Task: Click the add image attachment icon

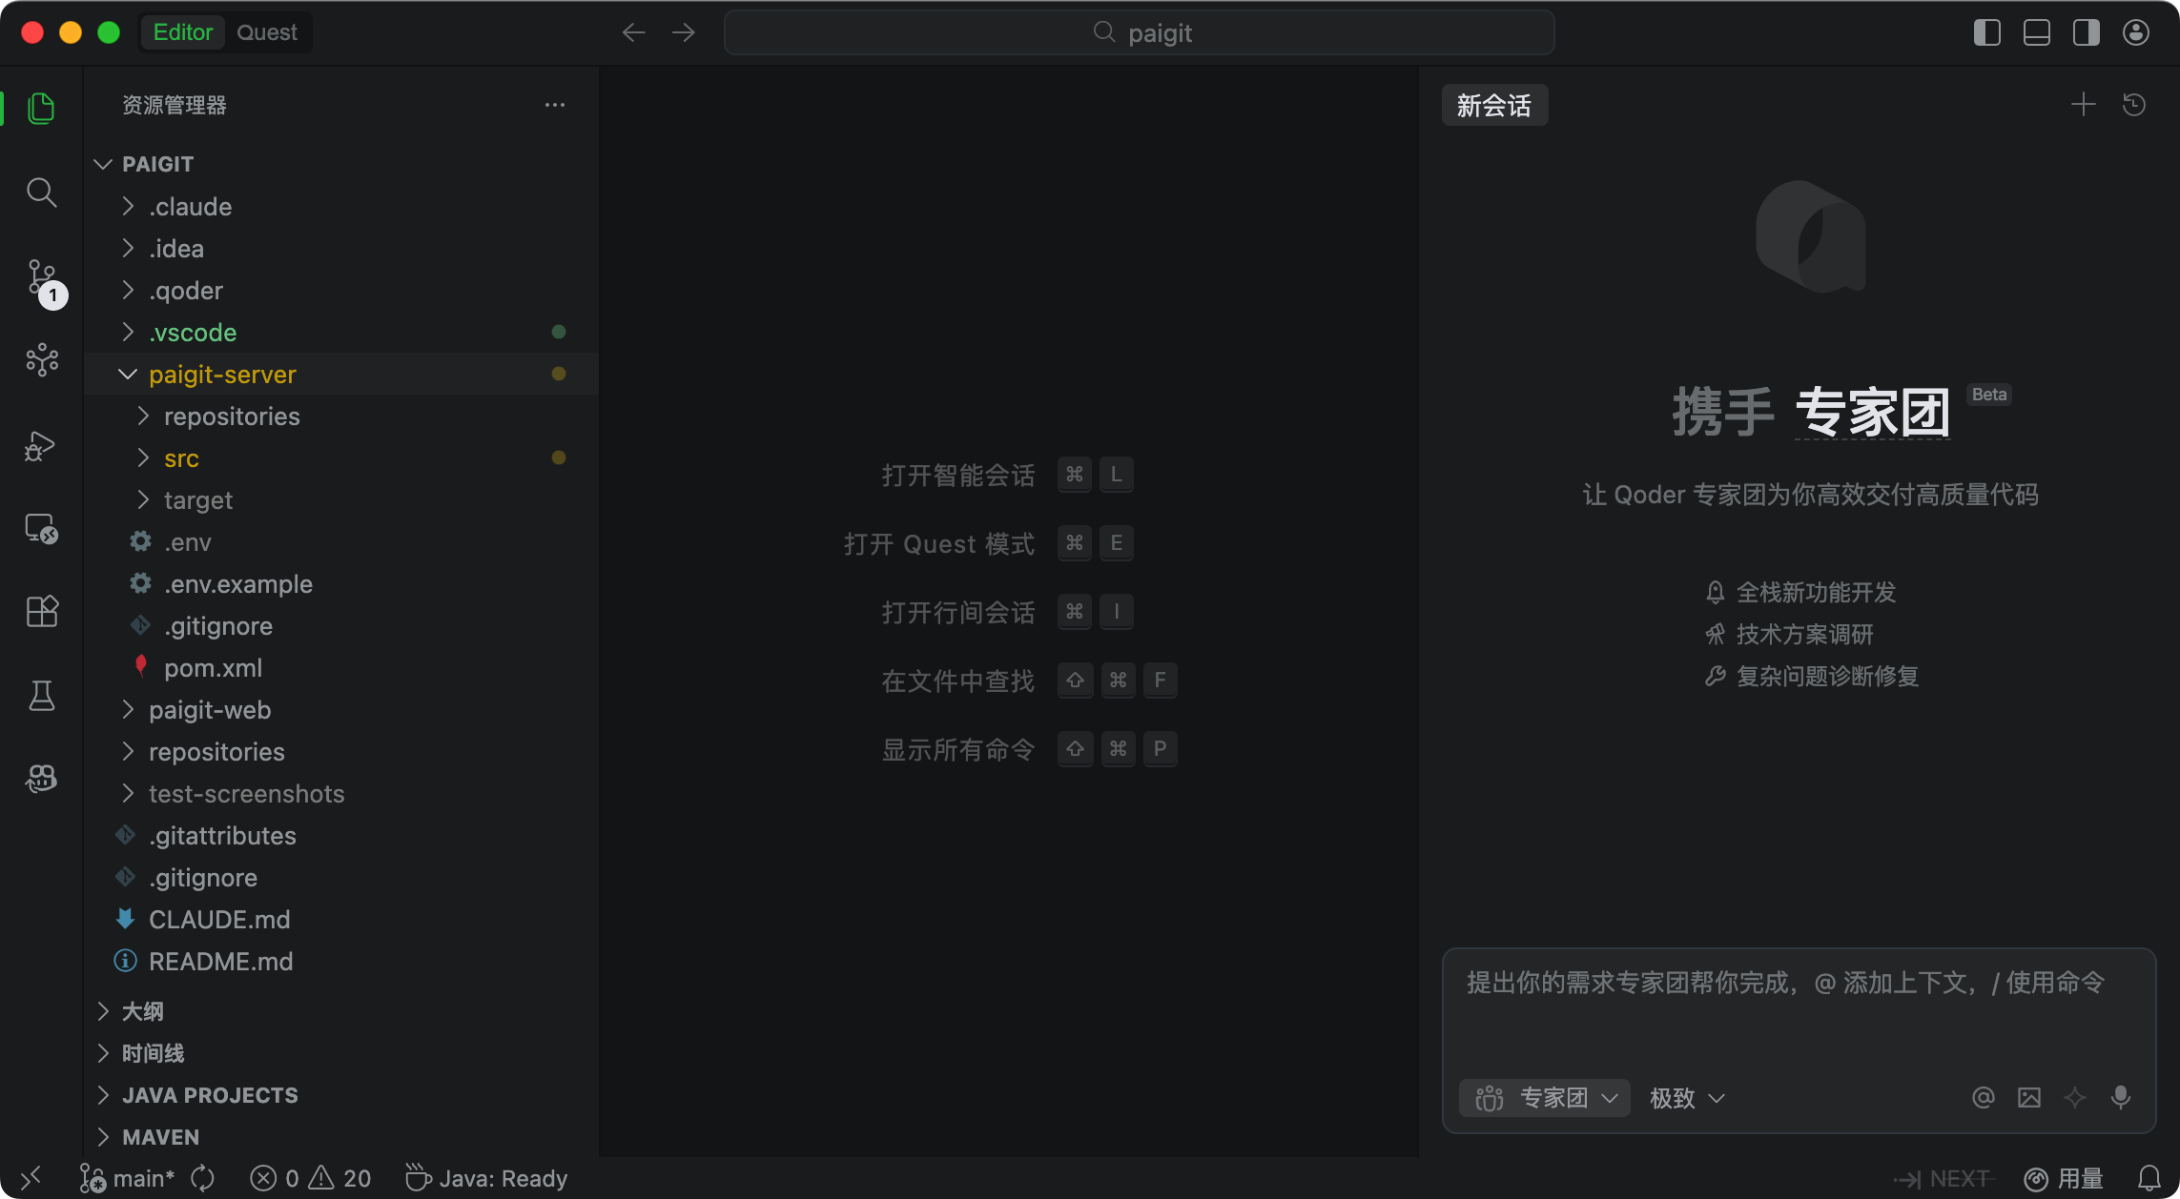Action: click(2029, 1098)
